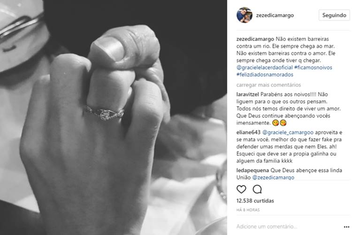
Task: Select the black-and-white ring photo
Action: [114, 117]
